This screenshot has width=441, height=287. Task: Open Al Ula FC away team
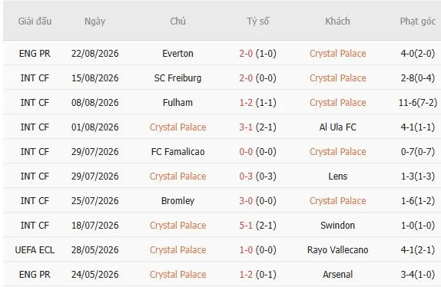337,127
